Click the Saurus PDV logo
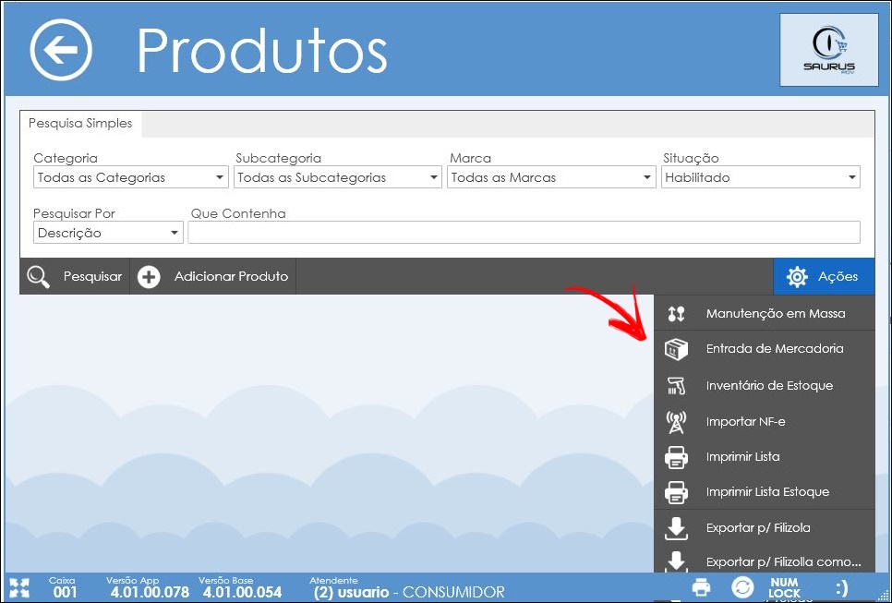The width and height of the screenshot is (892, 603). [x=829, y=50]
